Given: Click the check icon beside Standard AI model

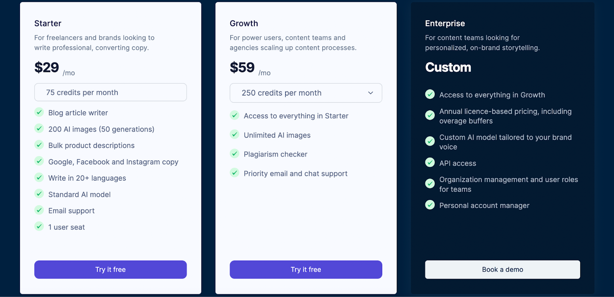Looking at the screenshot, I should click(39, 194).
